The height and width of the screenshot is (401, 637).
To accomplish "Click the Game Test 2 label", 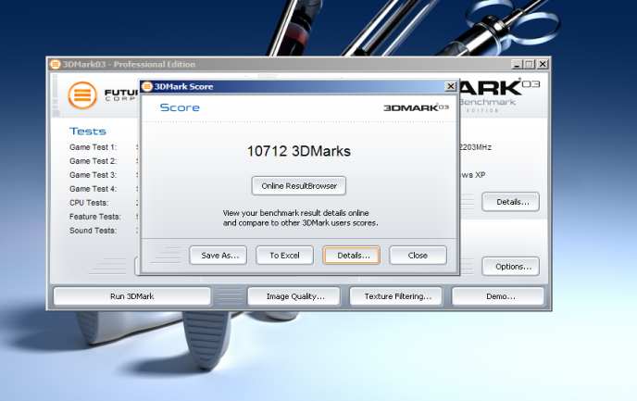I will click(x=93, y=161).
